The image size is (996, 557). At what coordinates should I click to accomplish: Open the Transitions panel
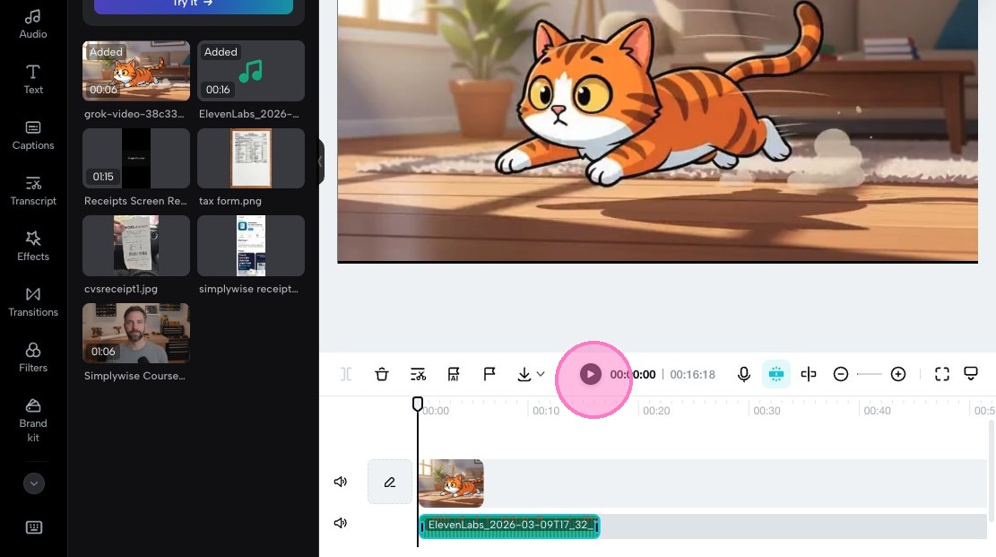(x=33, y=302)
